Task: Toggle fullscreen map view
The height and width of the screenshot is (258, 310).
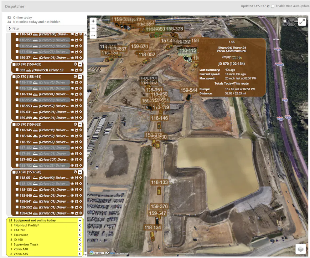Action: (x=302, y=22)
